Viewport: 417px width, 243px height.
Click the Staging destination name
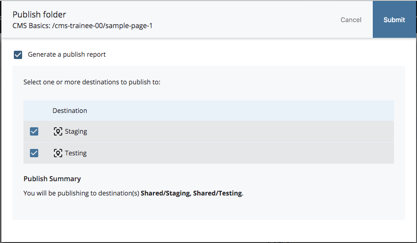tap(76, 131)
